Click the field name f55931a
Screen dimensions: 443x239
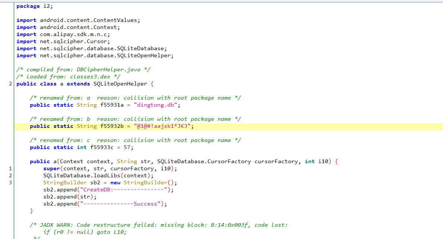(x=112, y=105)
